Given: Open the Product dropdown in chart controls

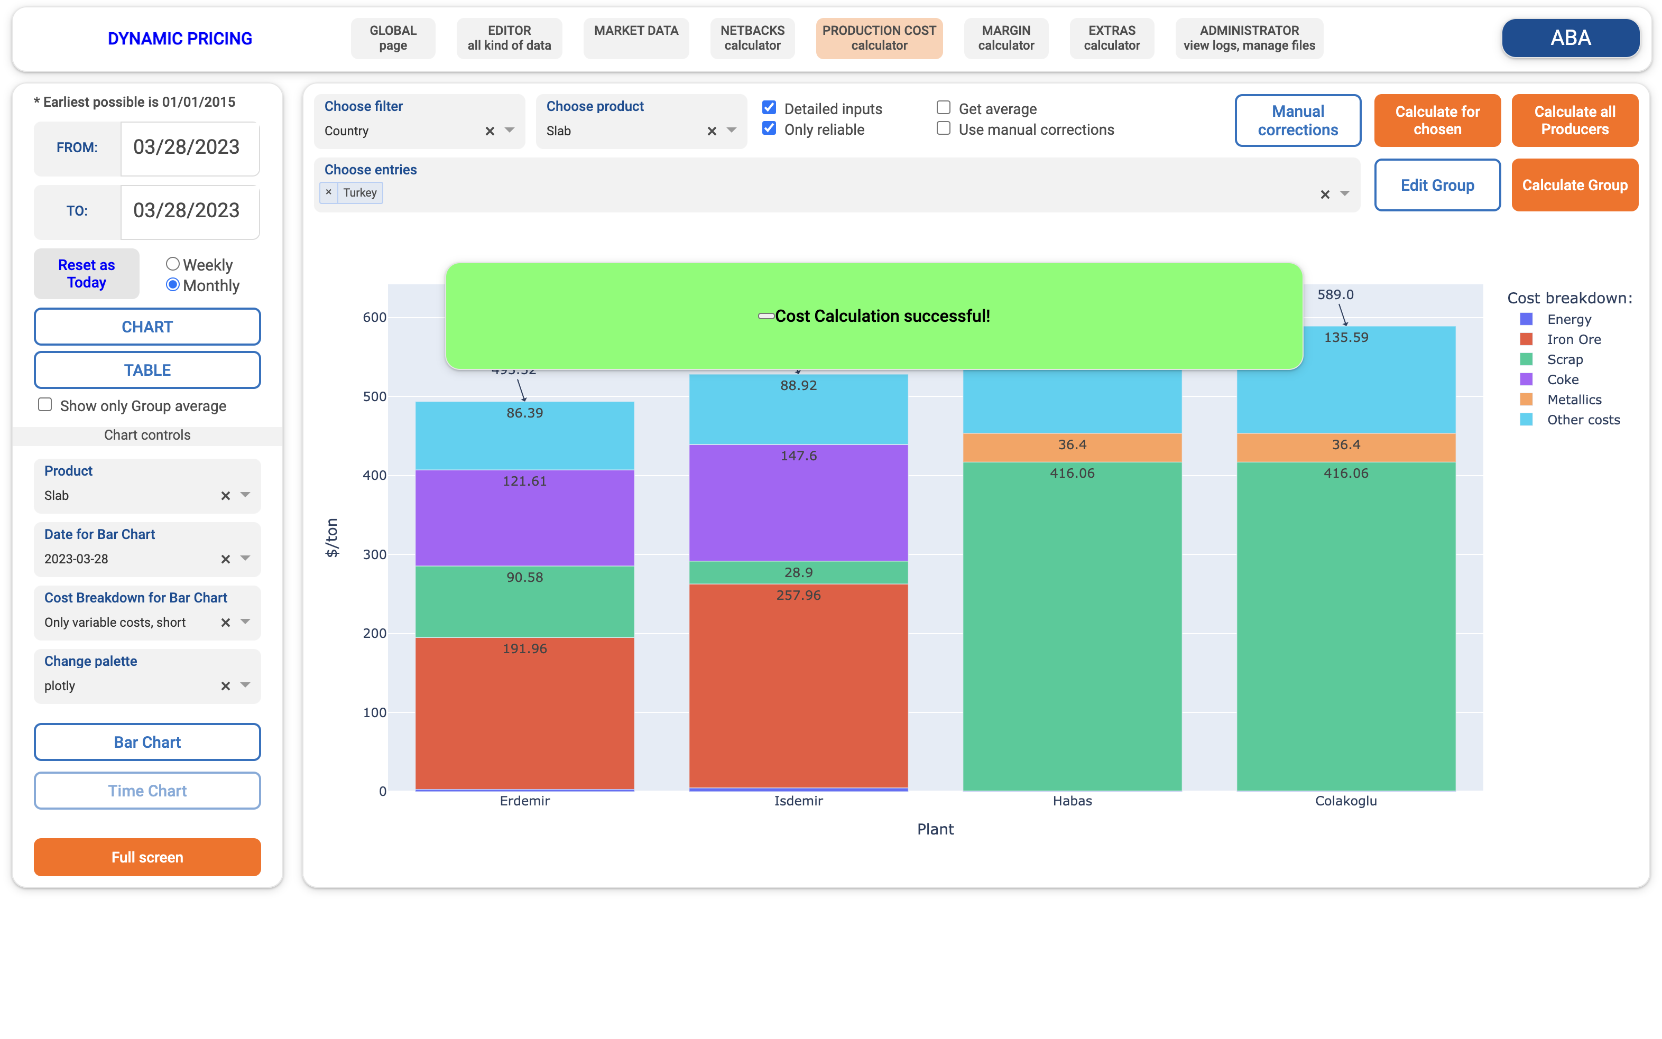Looking at the screenshot, I should (x=245, y=495).
